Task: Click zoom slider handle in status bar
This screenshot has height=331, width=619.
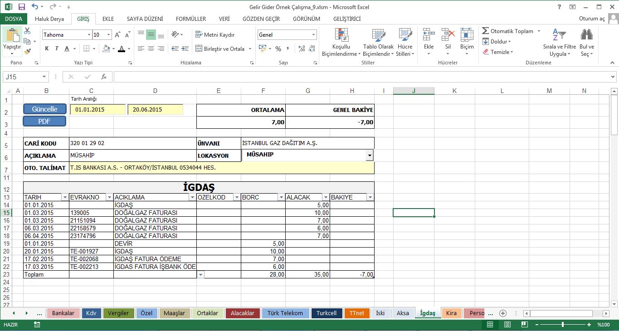Action: 563,325
